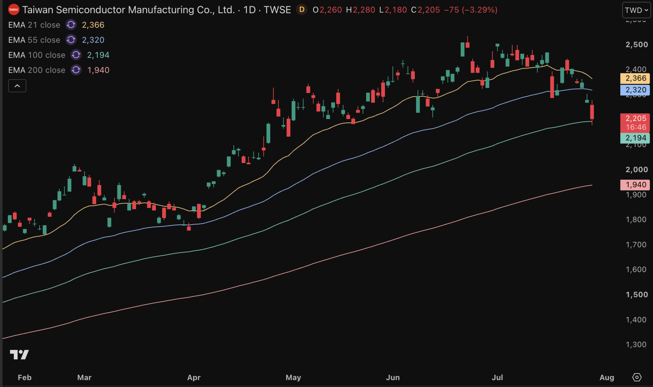Screen dimensions: 653x387
Task: Select the EMA 21 close indicator label
Action: pyautogui.click(x=34, y=25)
